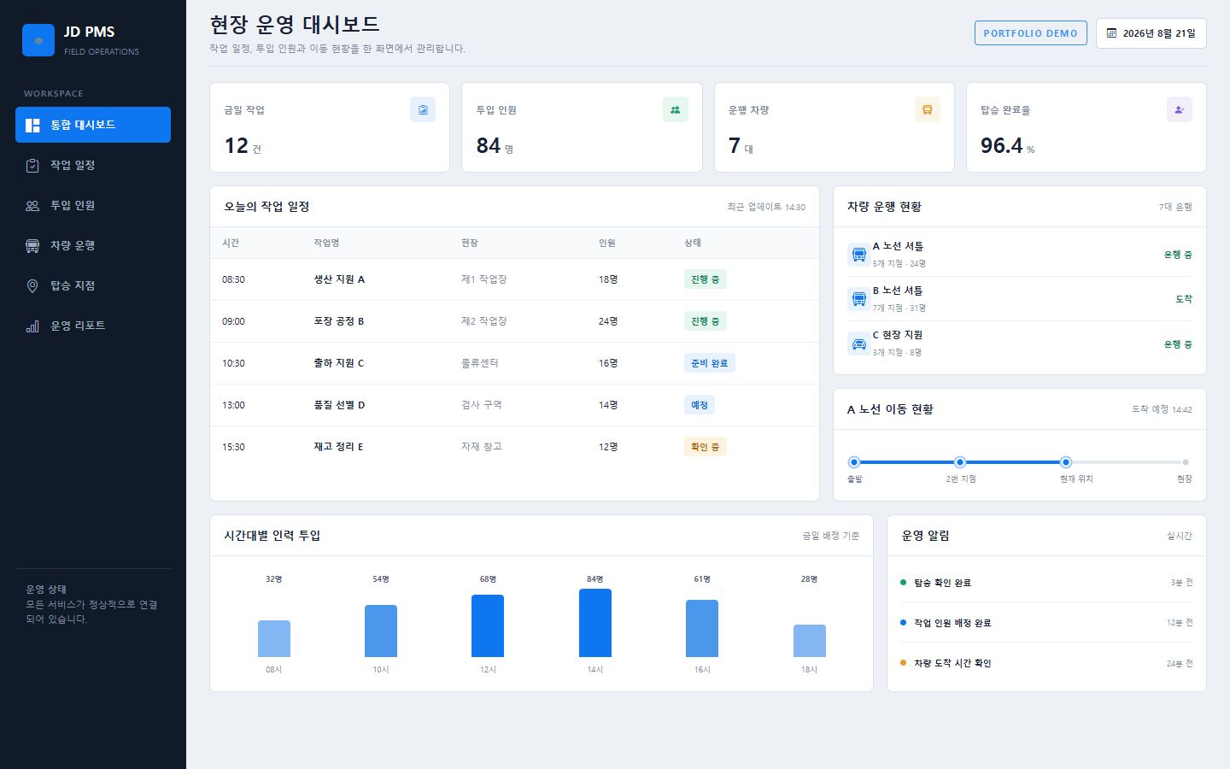Click the 금일 작업 card icon
The width and height of the screenshot is (1230, 769).
[423, 109]
